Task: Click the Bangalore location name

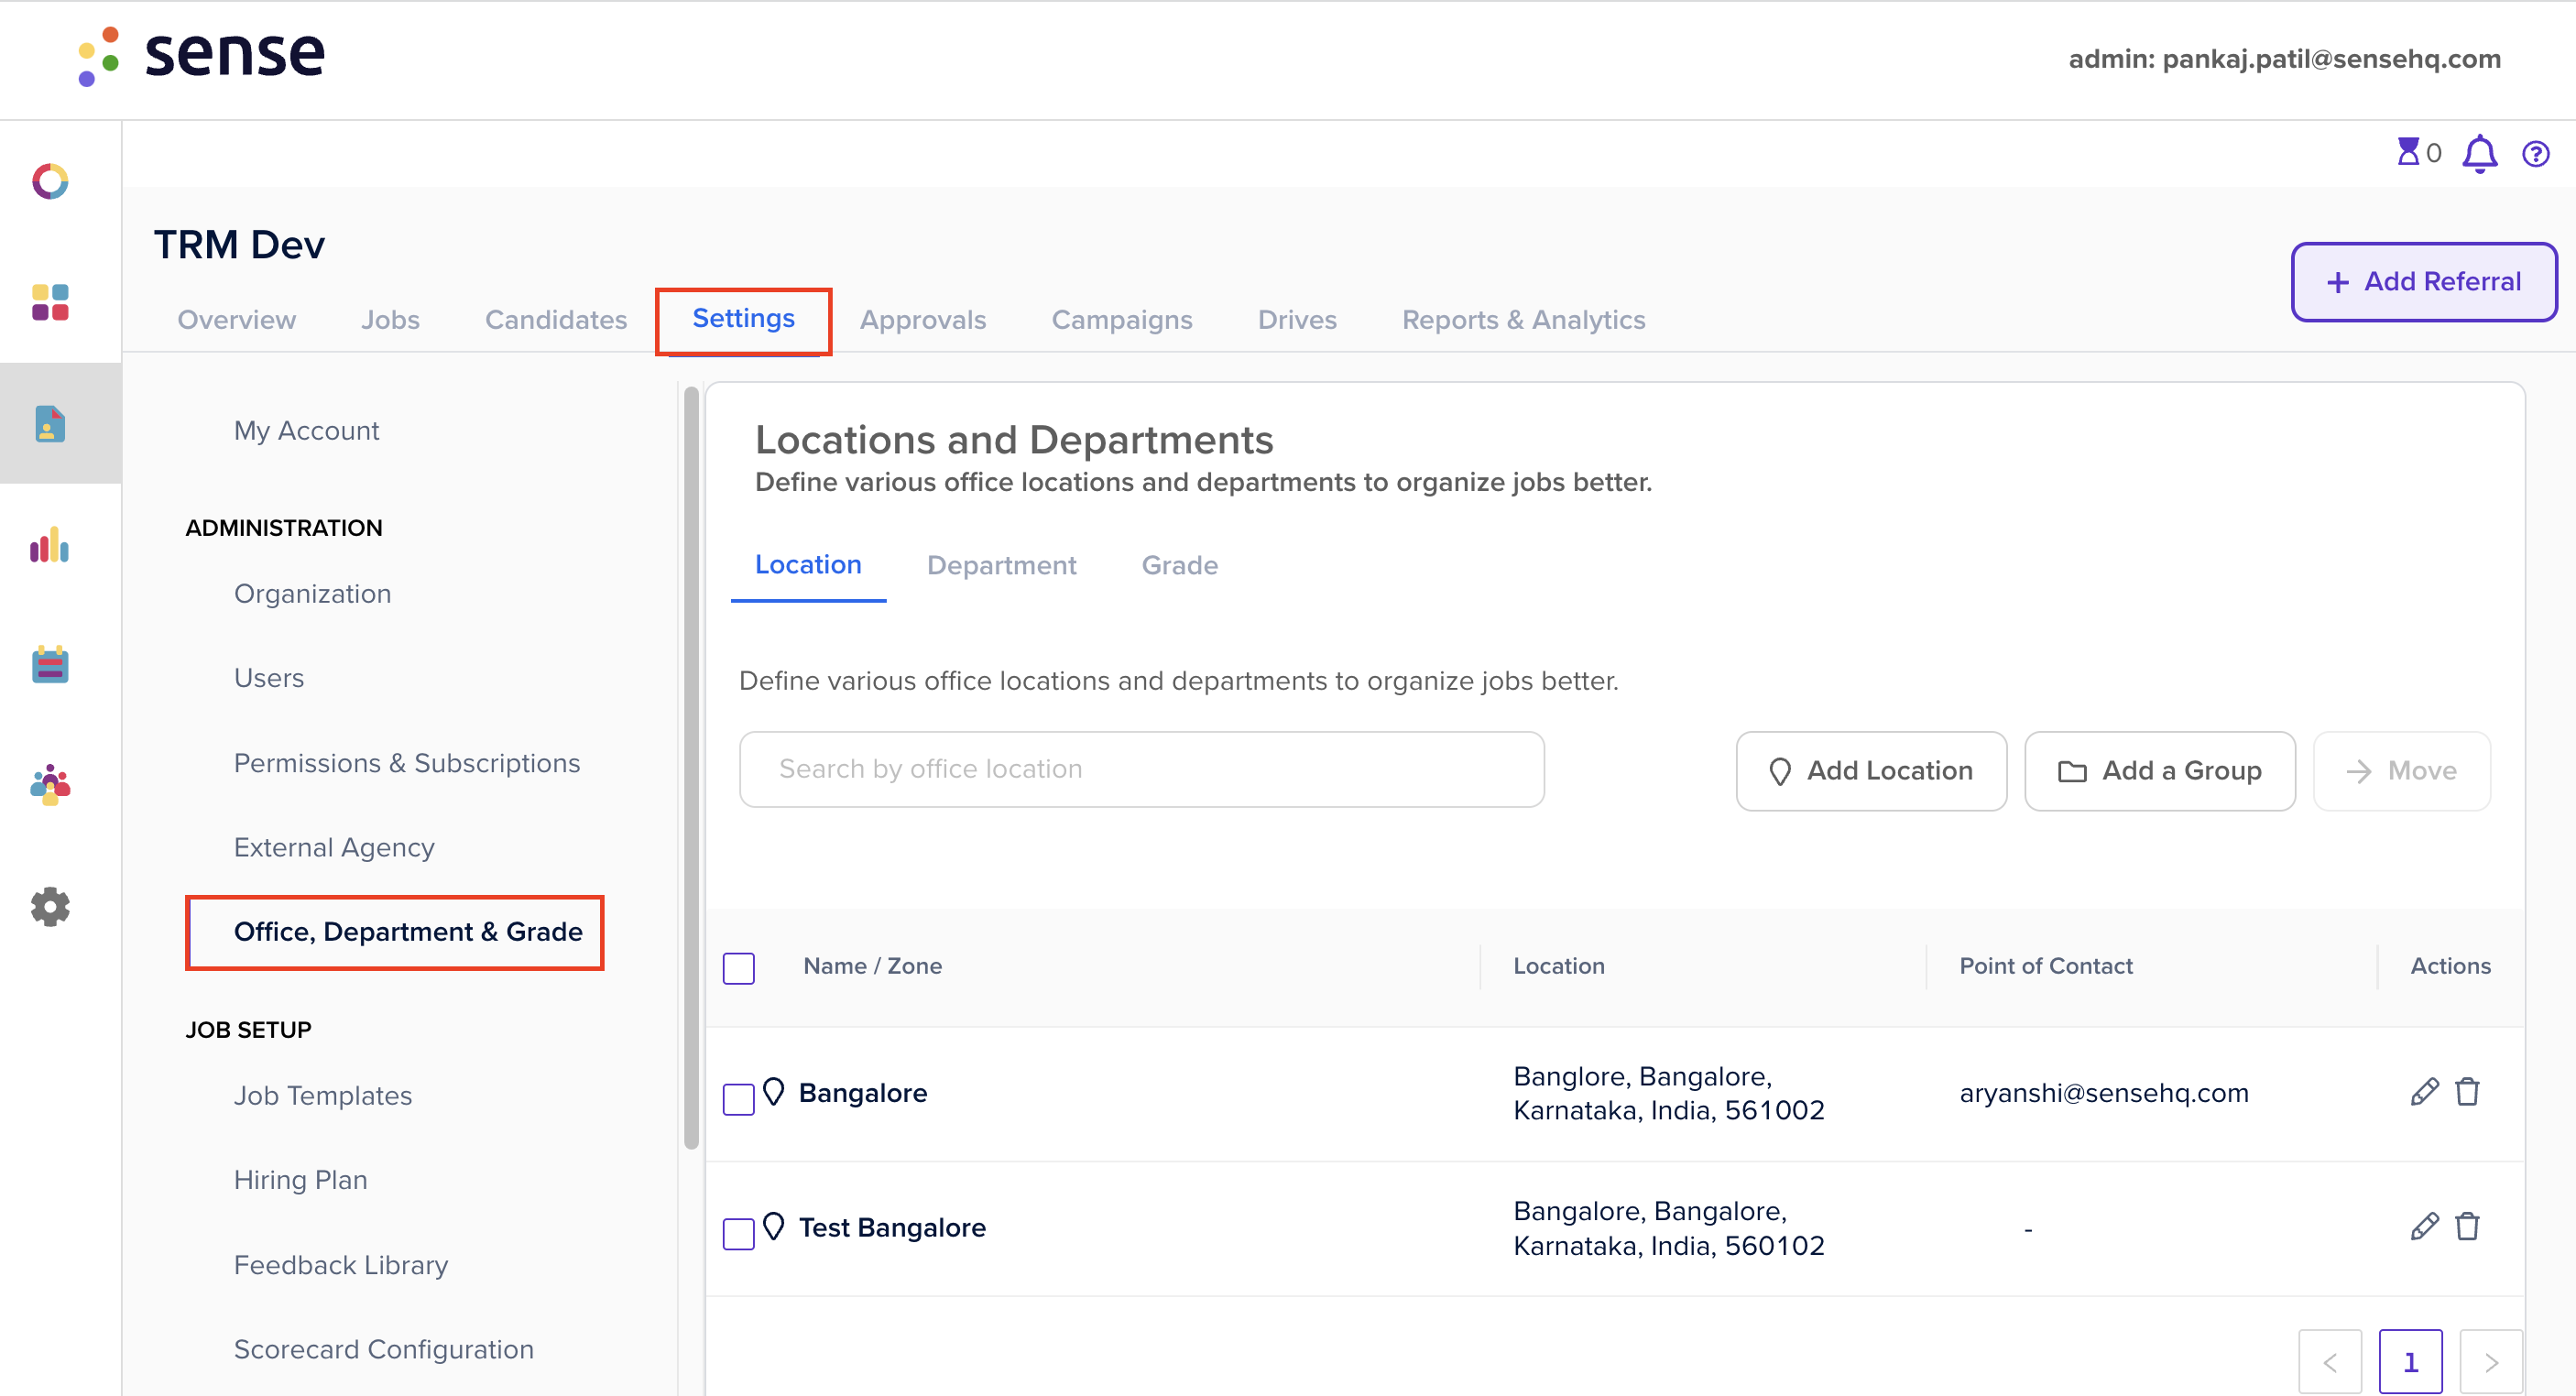Action: pyautogui.click(x=862, y=1093)
